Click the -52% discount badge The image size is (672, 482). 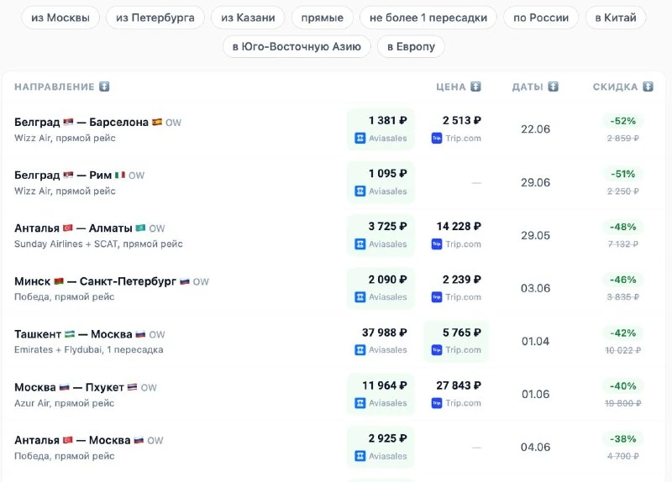point(622,121)
